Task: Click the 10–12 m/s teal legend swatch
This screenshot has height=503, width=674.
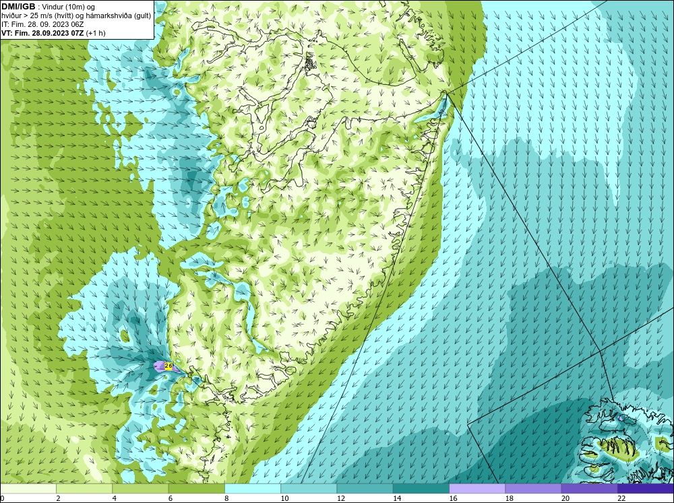Action: pyautogui.click(x=309, y=489)
